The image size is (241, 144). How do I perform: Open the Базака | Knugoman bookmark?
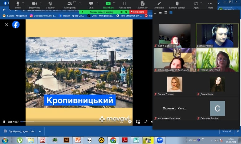point(14,15)
